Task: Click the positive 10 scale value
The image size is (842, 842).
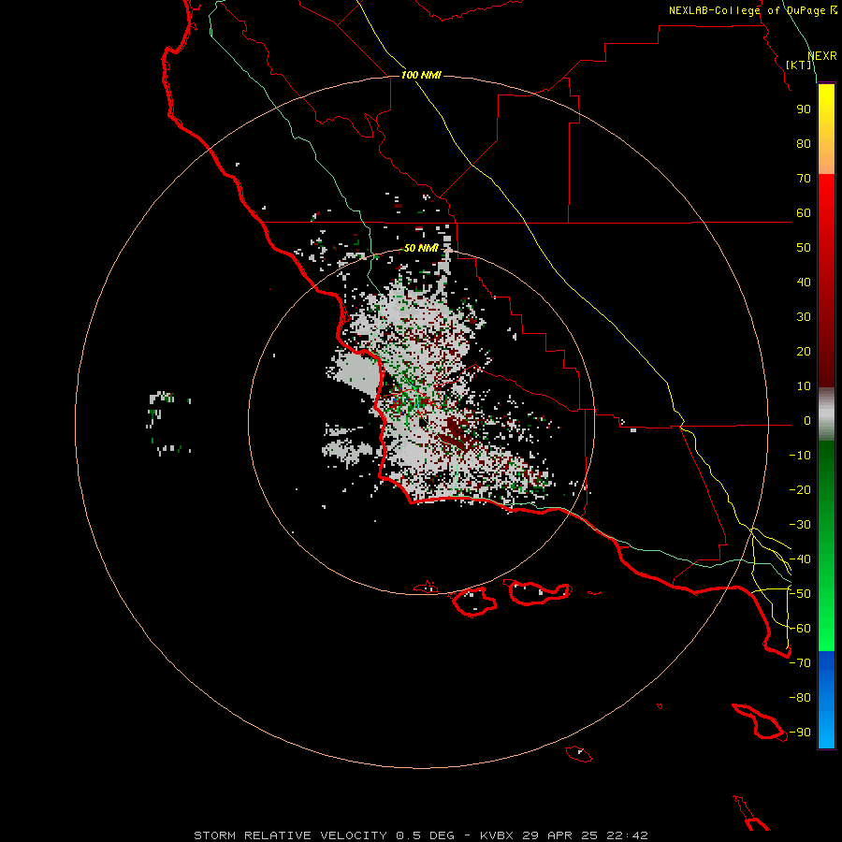Action: click(x=804, y=386)
